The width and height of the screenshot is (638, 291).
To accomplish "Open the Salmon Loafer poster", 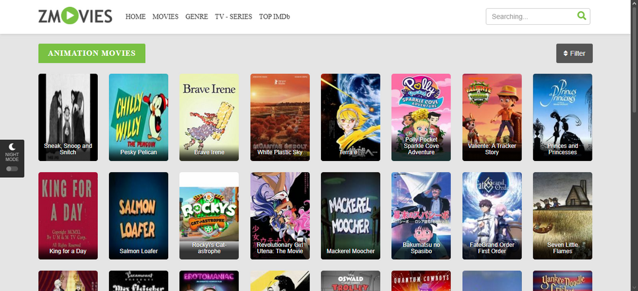I will (138, 216).
